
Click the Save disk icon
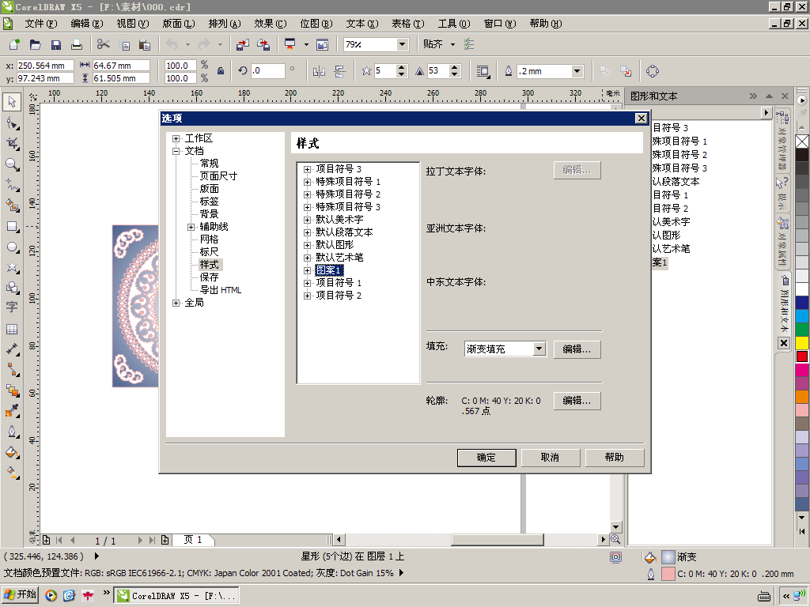coord(56,44)
